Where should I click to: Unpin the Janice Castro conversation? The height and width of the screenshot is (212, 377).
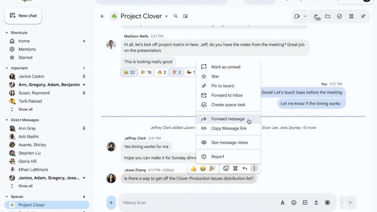(84, 76)
